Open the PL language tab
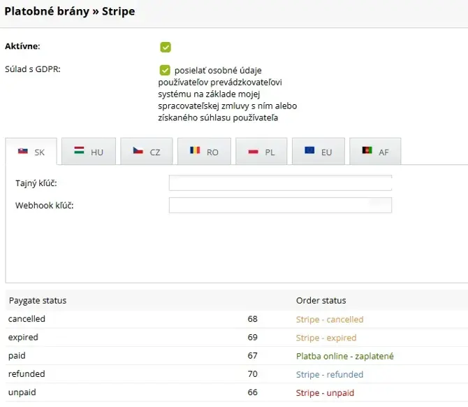Screen dimensions: 468x407 261,152
